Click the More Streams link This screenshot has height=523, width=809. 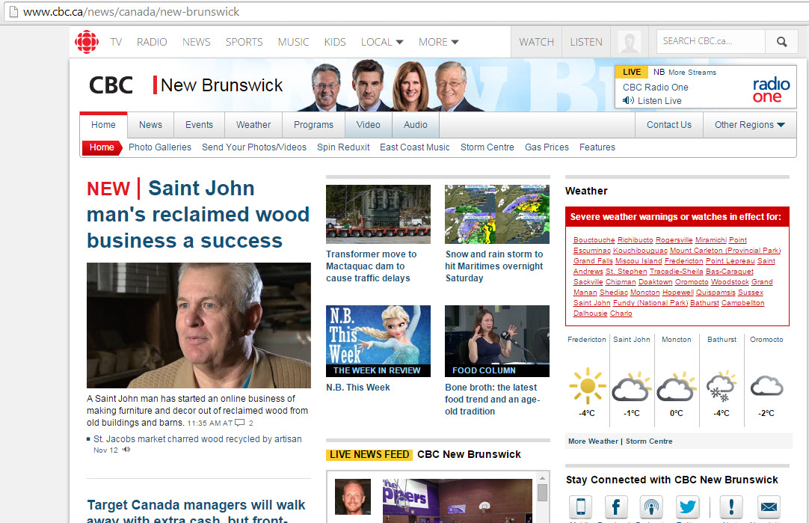pos(692,73)
